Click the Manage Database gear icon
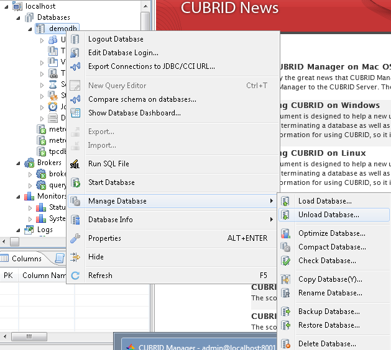The image size is (391, 350). [75, 201]
